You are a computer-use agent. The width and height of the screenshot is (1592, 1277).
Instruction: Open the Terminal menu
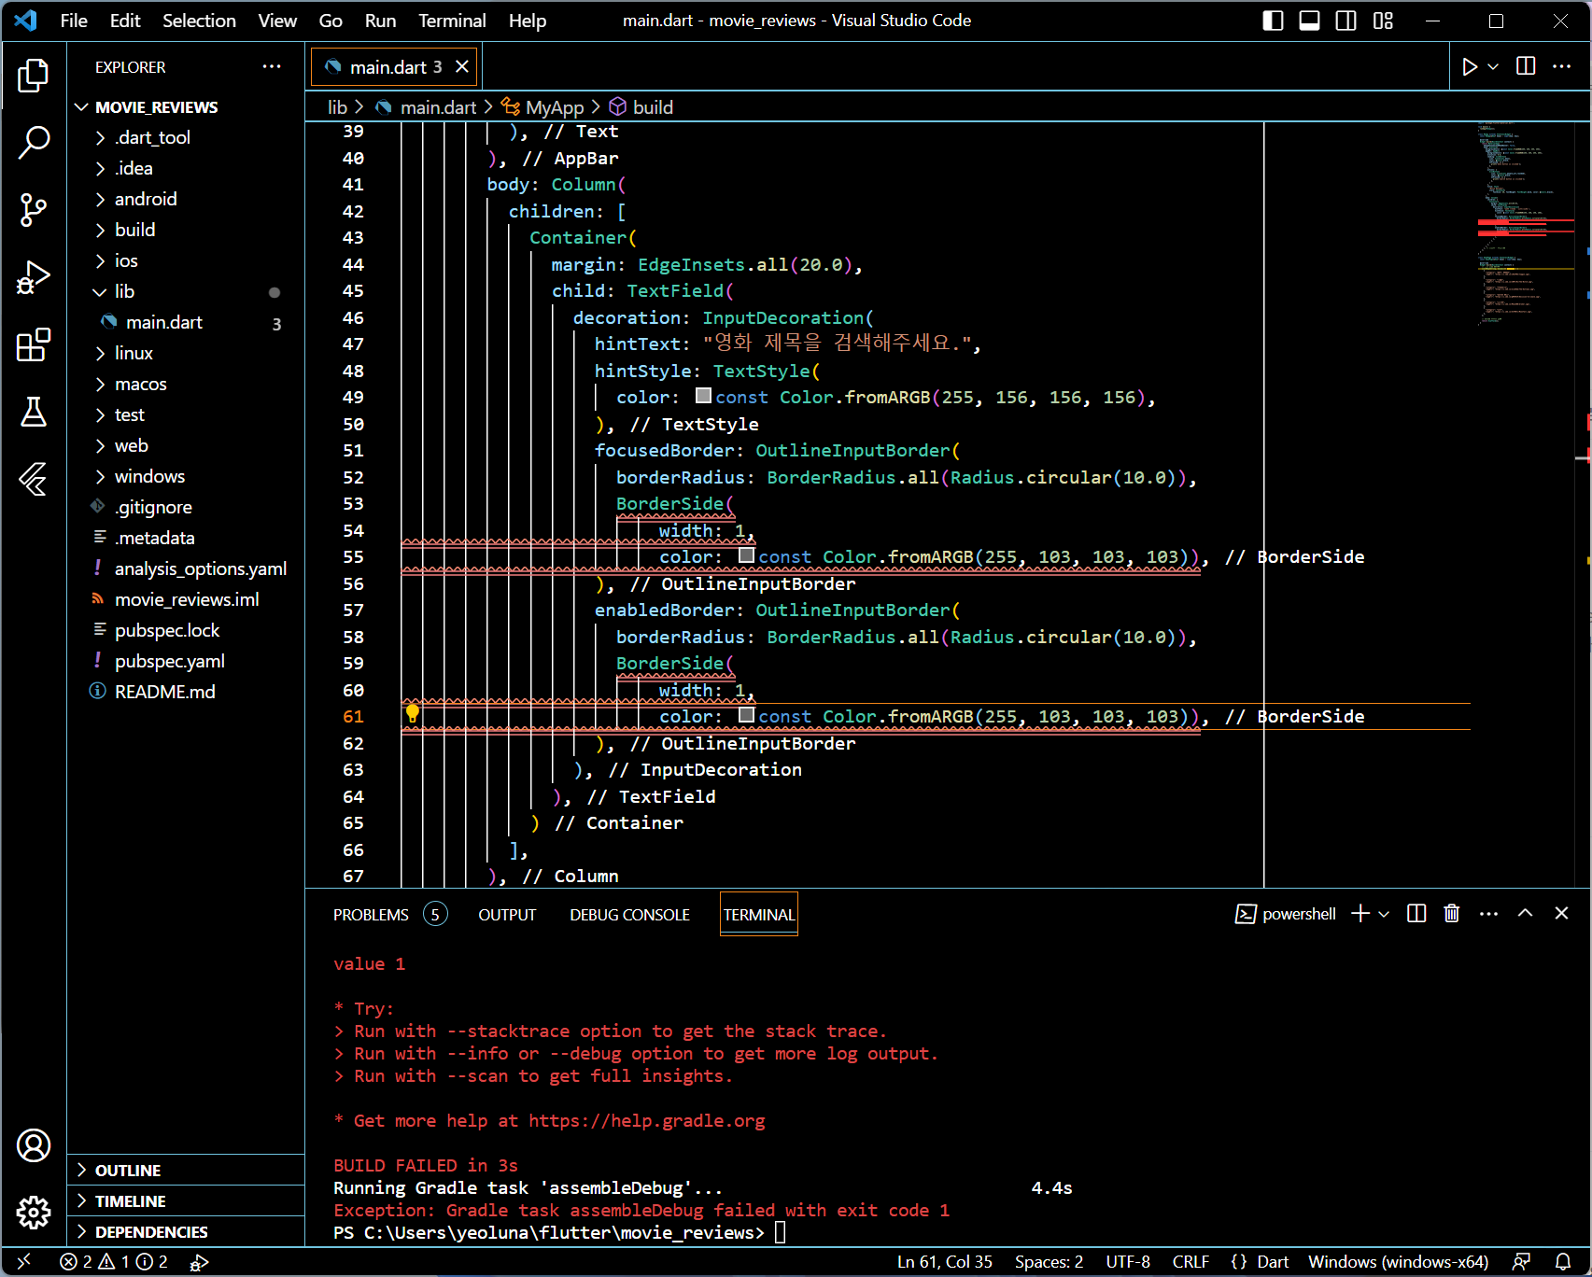click(452, 21)
